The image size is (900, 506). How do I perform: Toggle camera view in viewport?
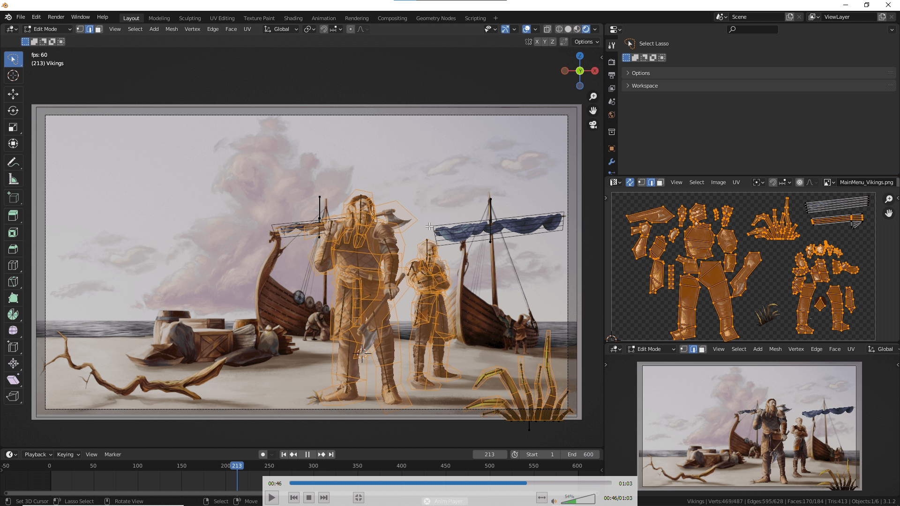(x=593, y=125)
